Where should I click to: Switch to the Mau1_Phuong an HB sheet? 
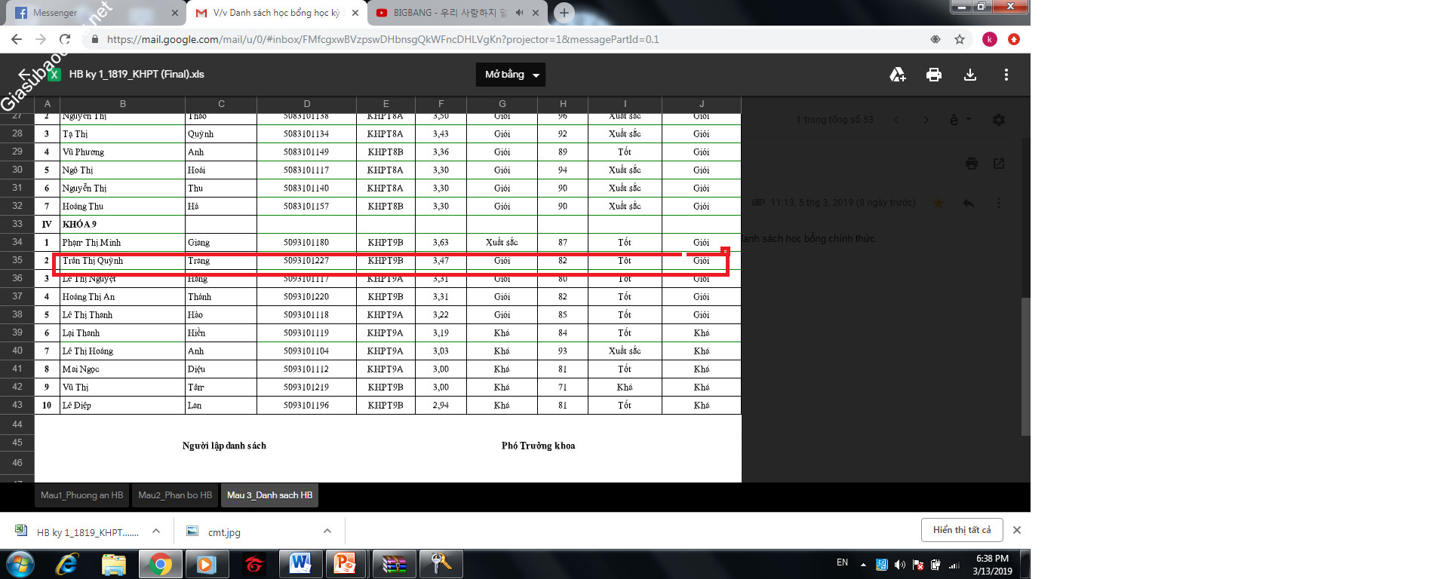point(81,495)
